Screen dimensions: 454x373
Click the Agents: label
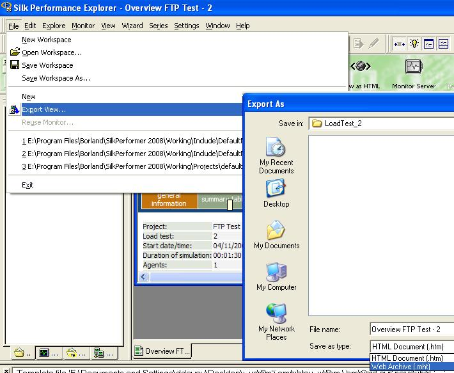[x=155, y=265]
